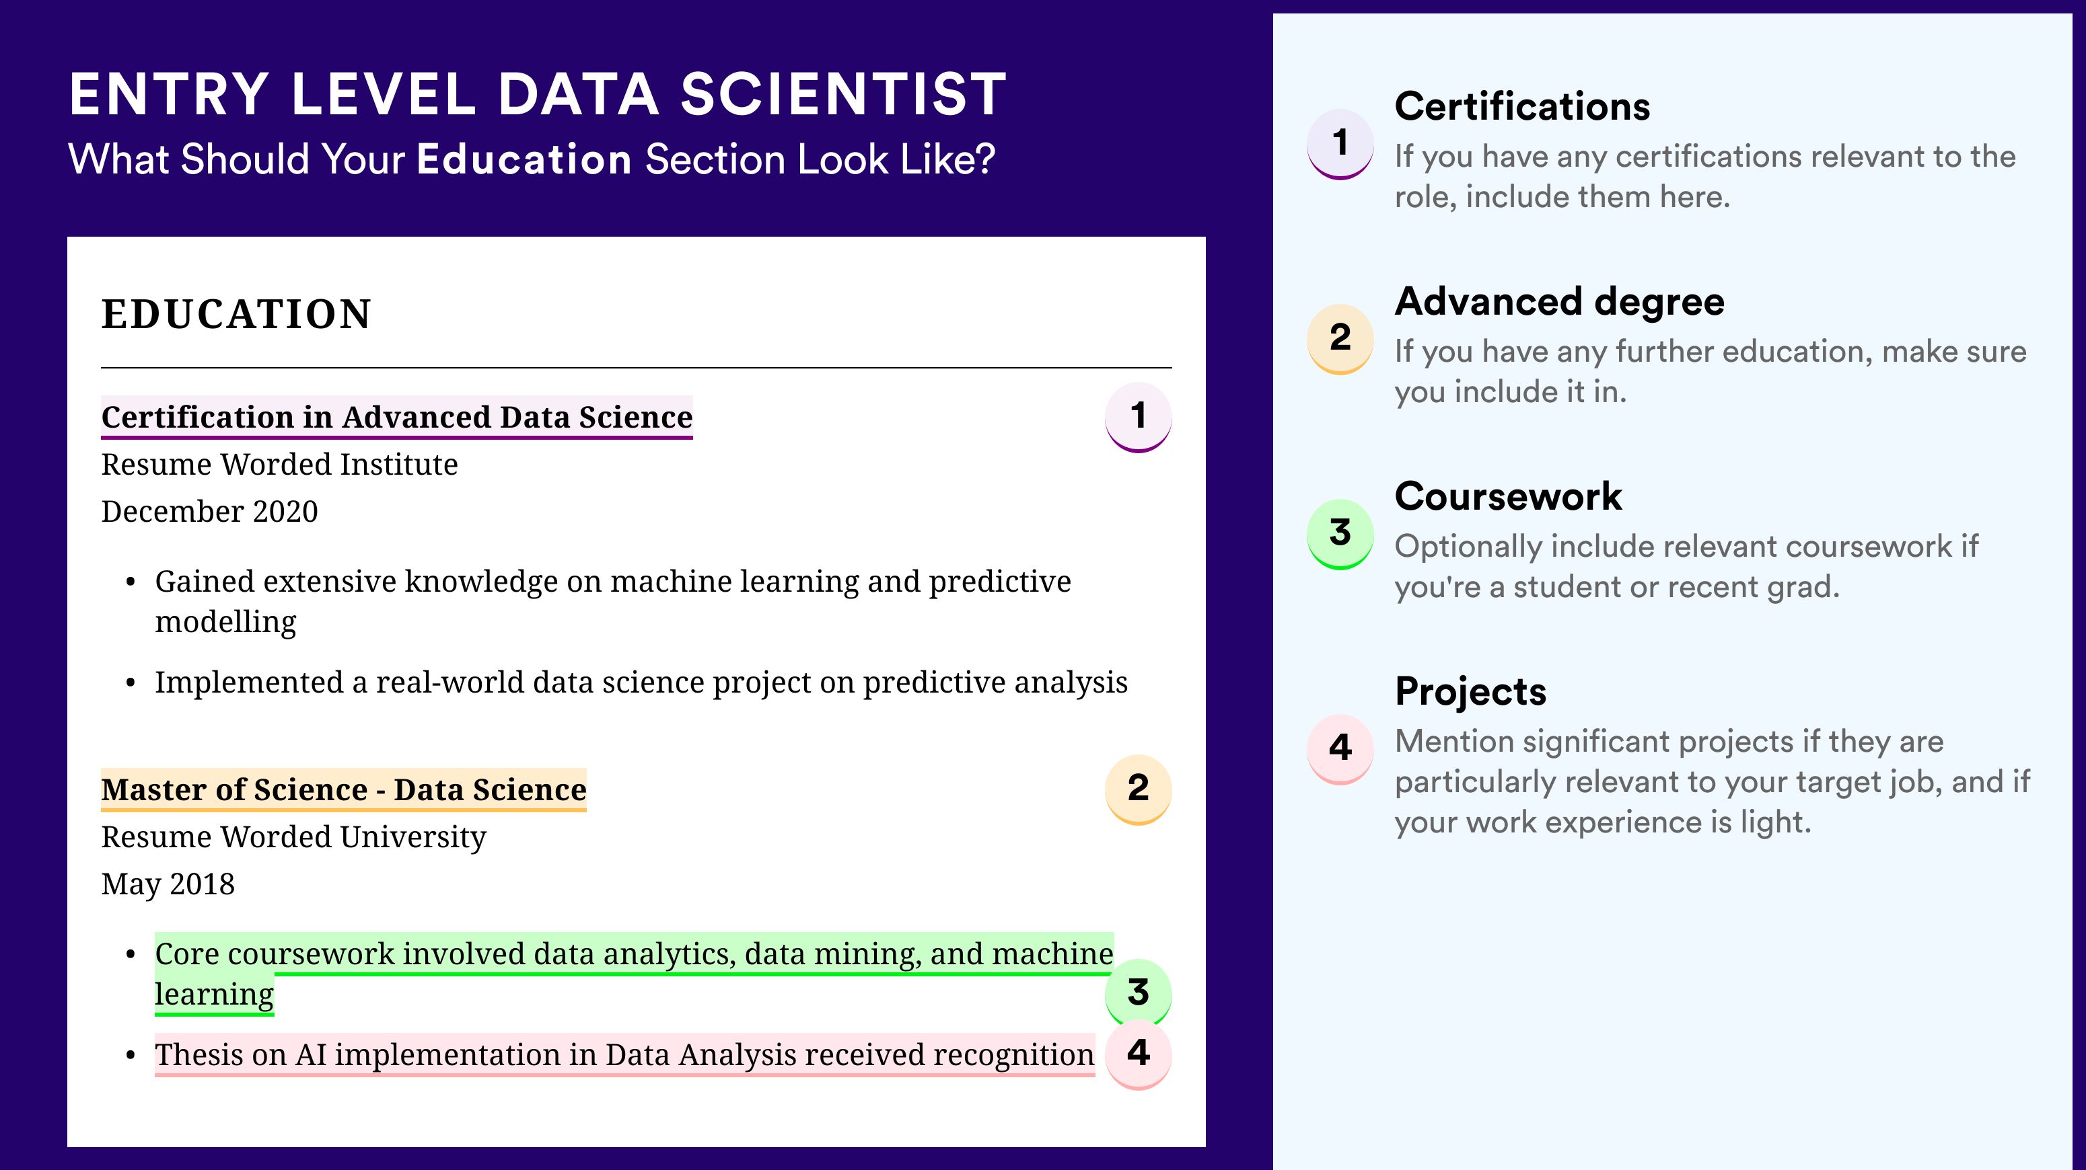
Task: Click the pink badge 4 beside Projects heading
Action: pos(1340,748)
